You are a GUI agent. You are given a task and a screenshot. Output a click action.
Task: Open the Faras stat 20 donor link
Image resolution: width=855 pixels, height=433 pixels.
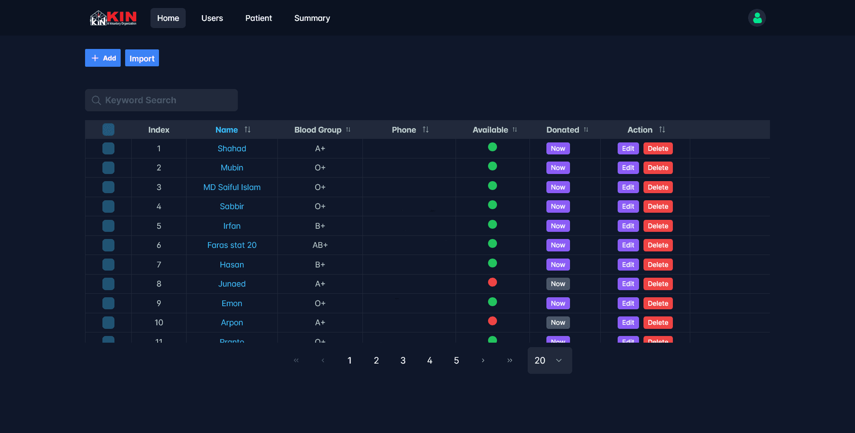[232, 245]
